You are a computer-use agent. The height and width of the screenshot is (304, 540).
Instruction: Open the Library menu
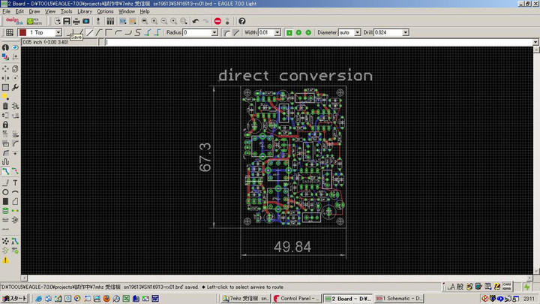point(85,12)
